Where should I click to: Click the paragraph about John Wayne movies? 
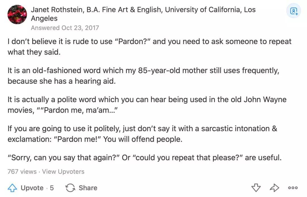pos(147,105)
